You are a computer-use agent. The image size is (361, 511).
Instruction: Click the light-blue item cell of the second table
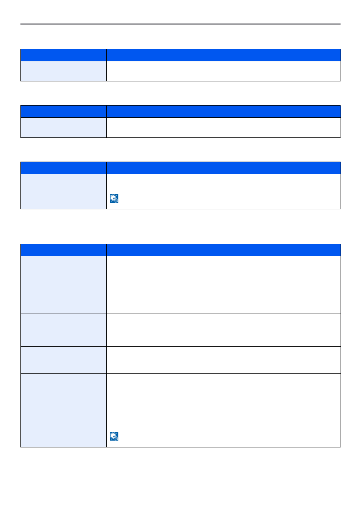click(x=64, y=128)
